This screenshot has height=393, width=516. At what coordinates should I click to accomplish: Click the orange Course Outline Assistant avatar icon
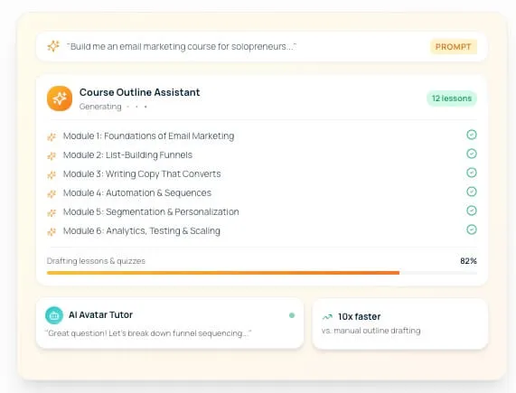[60, 98]
